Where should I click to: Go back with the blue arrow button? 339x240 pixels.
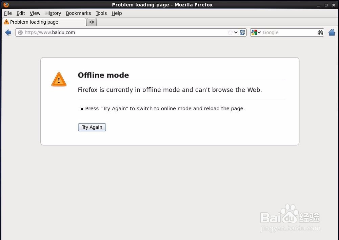point(8,32)
